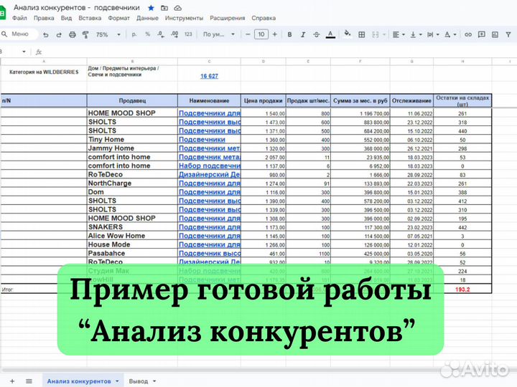Screen dimensions: 517x387
Task: Decrease decimal places icon
Action: pos(161,34)
